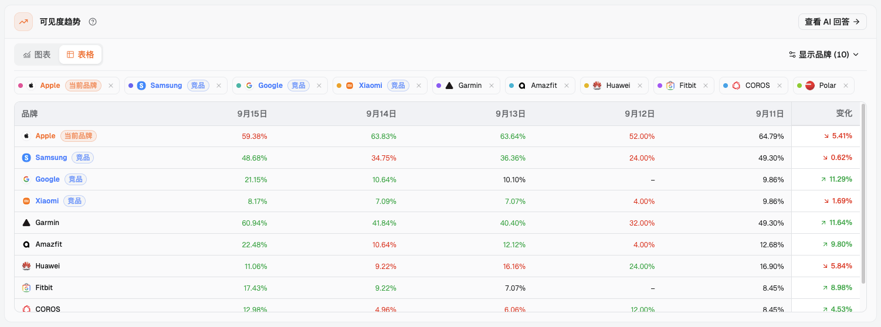881x327 pixels.
Task: Click the Amazfit logo in the table row
Action: [x=26, y=244]
